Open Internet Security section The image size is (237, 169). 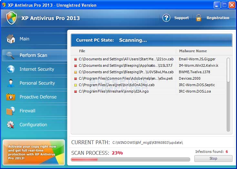point(35,69)
